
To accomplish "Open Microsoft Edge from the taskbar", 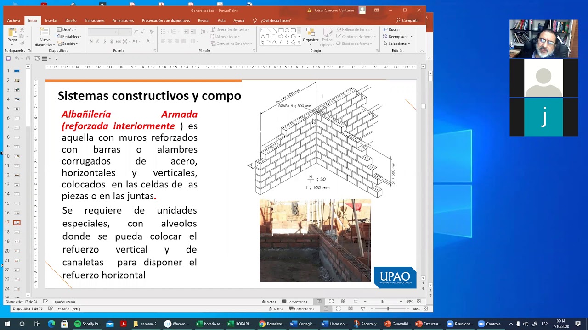I will click(x=51, y=324).
